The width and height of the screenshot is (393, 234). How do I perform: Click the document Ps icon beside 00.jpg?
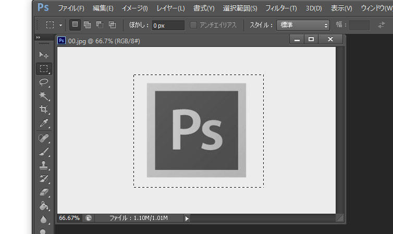click(62, 41)
